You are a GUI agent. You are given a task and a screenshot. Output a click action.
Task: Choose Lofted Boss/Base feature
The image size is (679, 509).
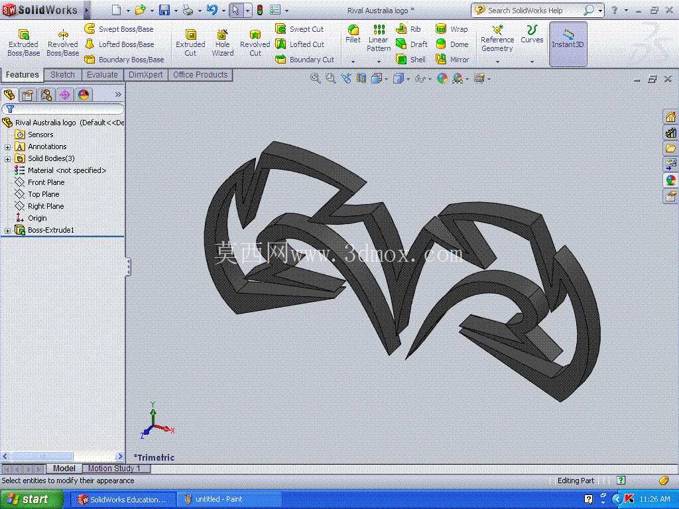(119, 44)
